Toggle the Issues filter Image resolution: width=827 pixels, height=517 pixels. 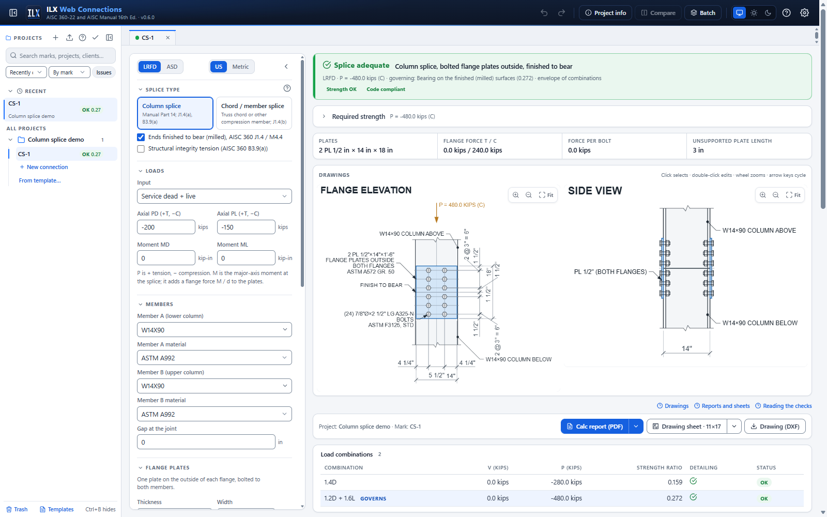(104, 72)
